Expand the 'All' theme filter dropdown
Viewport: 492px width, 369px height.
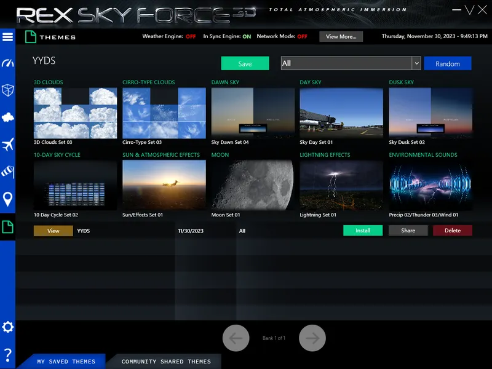pyautogui.click(x=416, y=63)
